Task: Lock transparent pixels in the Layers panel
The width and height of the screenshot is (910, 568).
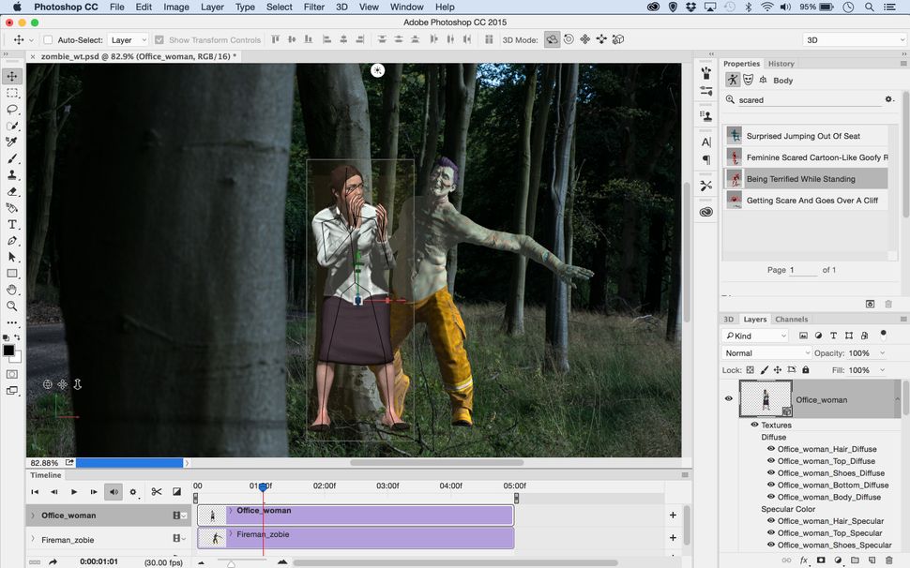Action: [751, 369]
